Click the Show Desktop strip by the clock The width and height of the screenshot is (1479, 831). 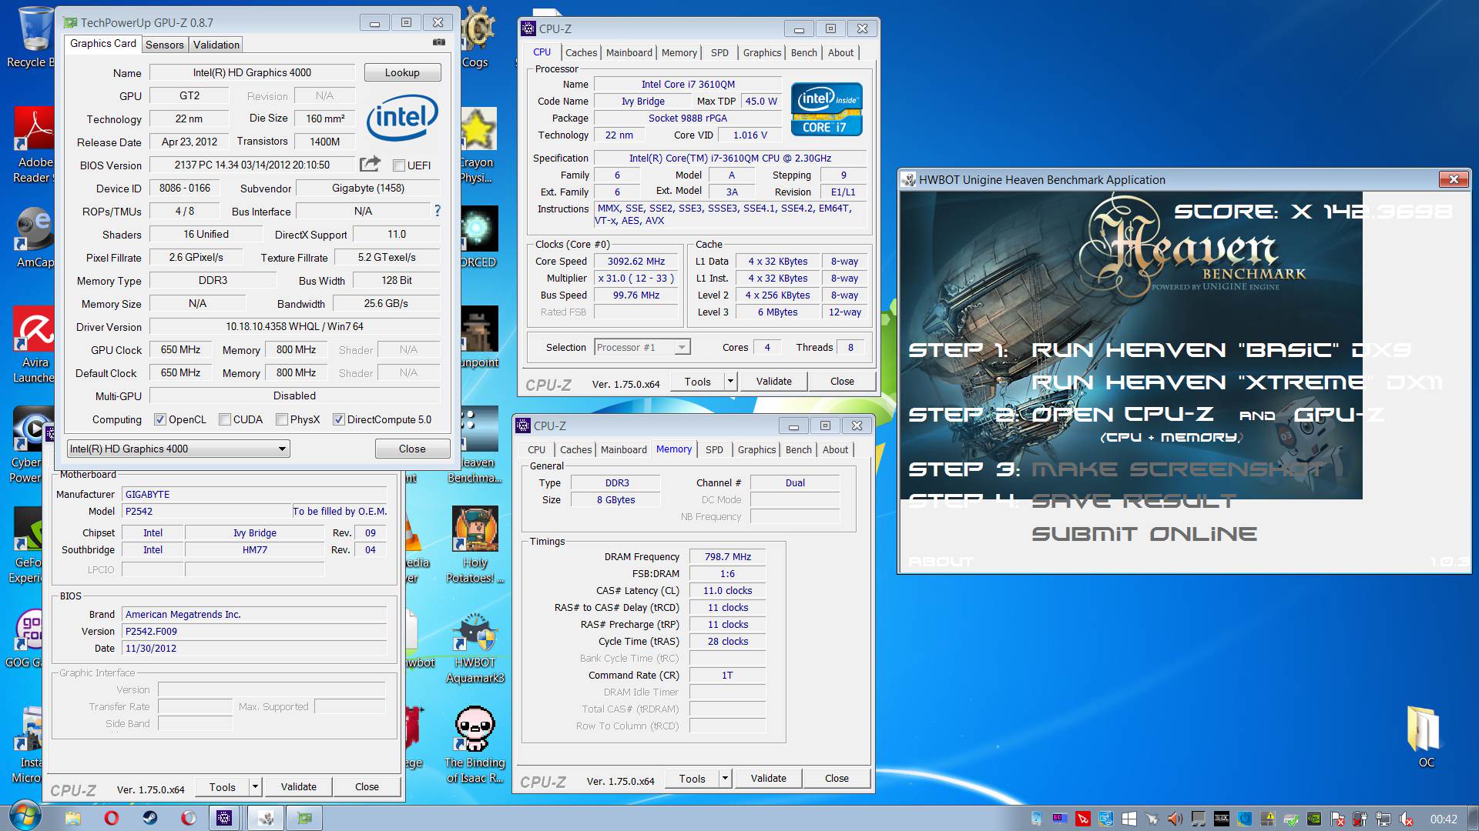point(1472,818)
